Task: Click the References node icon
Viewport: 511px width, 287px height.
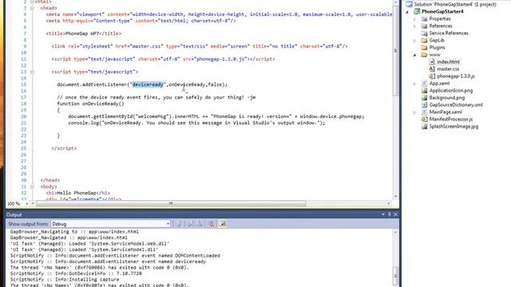Action: 424,26
